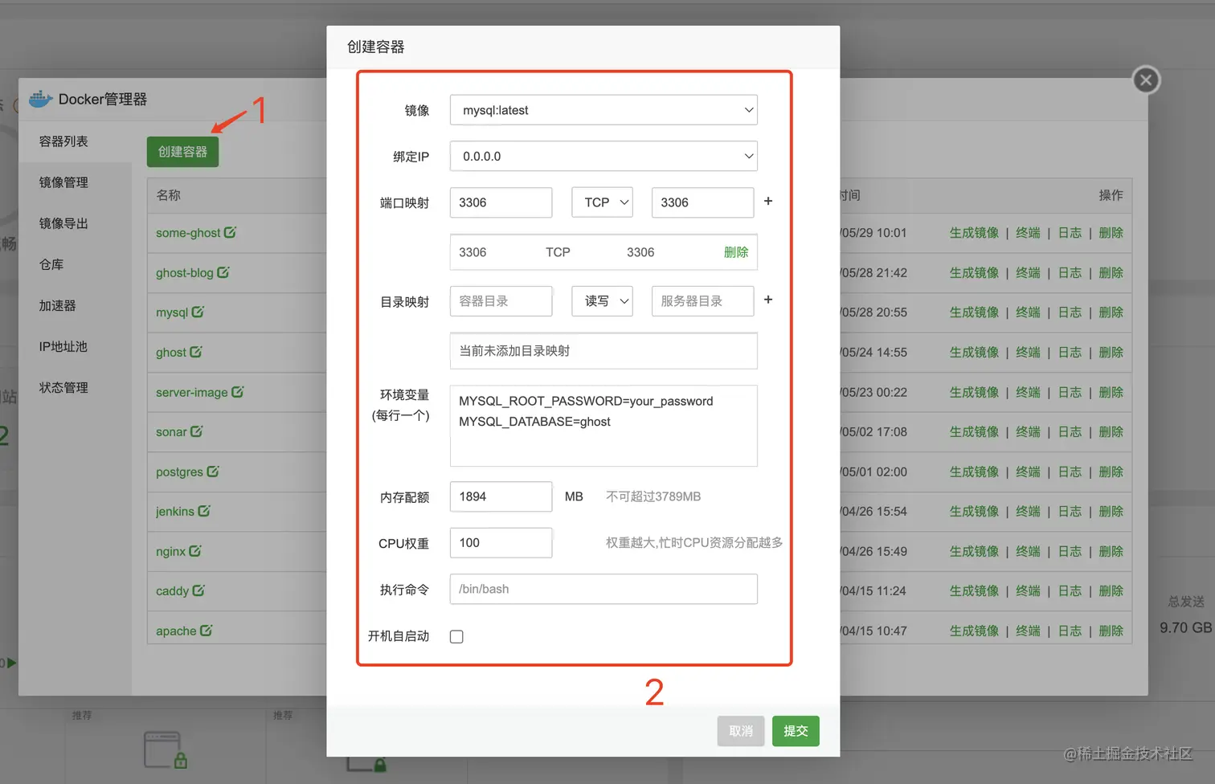Open the some-ghost container link
The width and height of the screenshot is (1215, 784).
point(188,233)
